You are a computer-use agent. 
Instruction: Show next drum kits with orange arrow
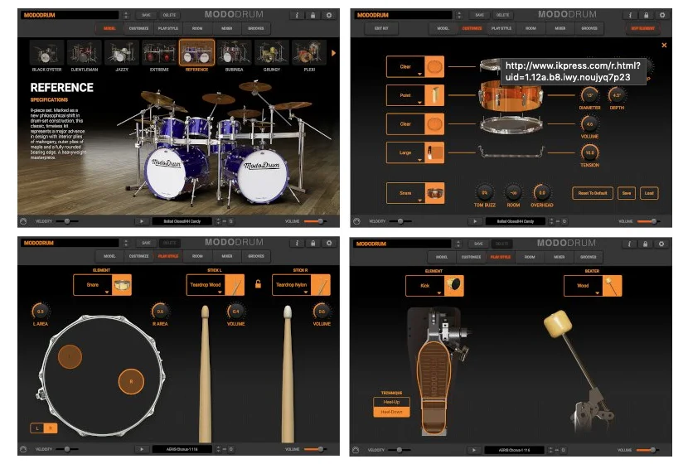[333, 53]
